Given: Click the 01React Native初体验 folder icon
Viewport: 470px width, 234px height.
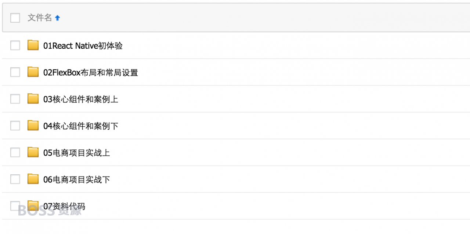Looking at the screenshot, I should pyautogui.click(x=33, y=45).
